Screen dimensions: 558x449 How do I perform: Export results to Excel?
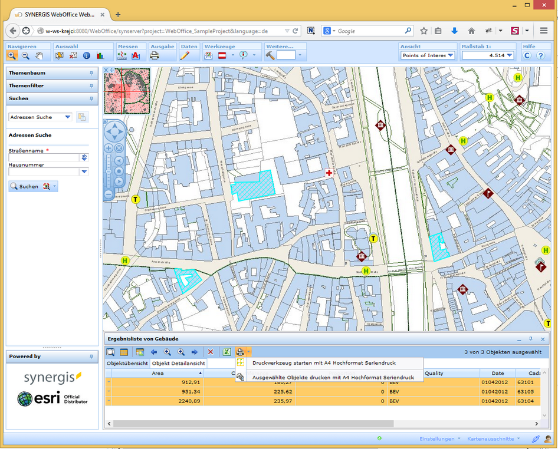tap(226, 352)
